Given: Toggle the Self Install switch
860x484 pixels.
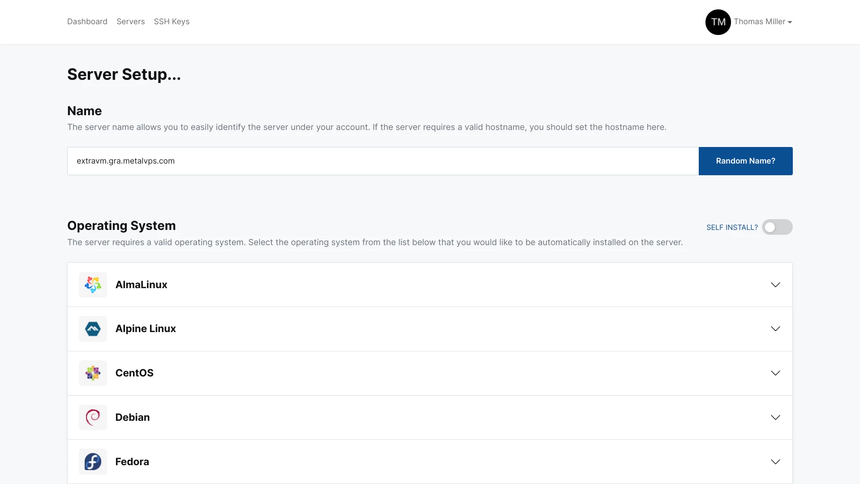Looking at the screenshot, I should pyautogui.click(x=777, y=227).
